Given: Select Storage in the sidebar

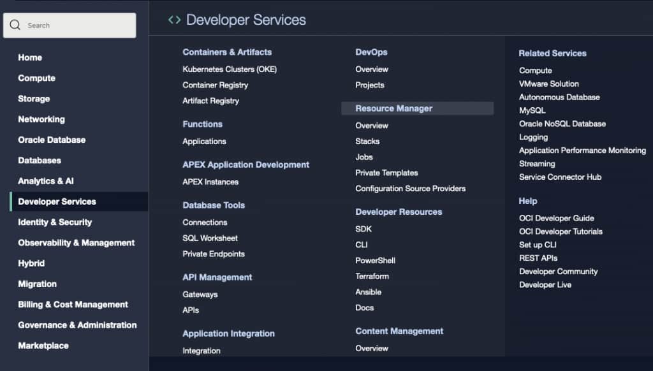Looking at the screenshot, I should click(34, 99).
